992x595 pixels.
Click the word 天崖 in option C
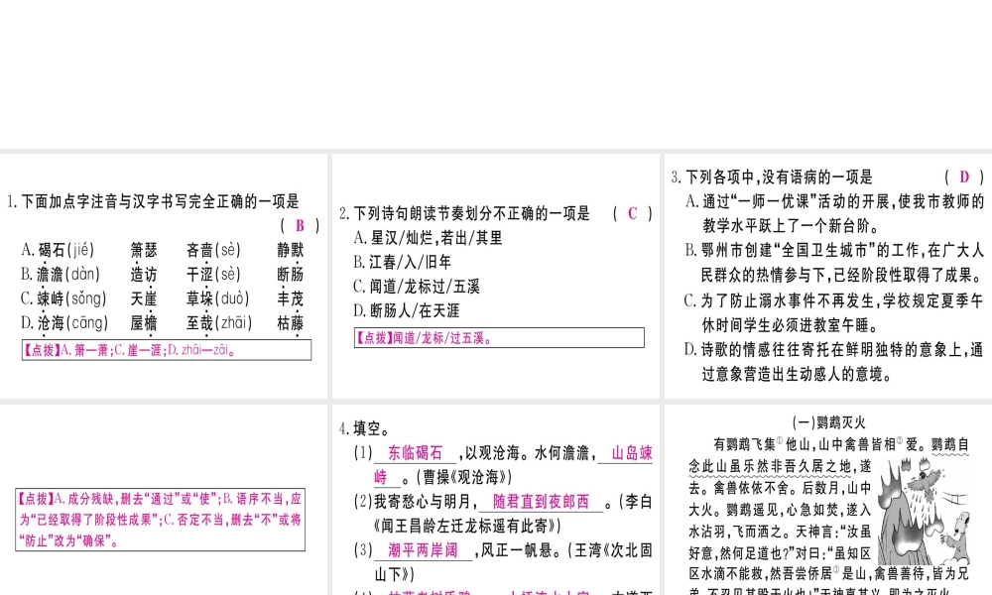144,298
